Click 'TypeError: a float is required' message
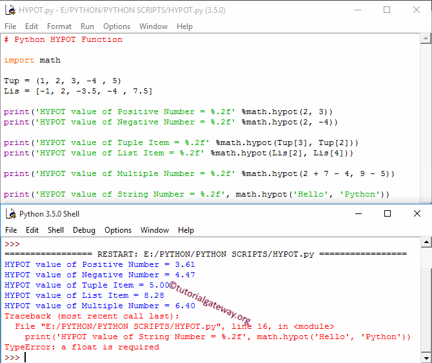The height and width of the screenshot is (363, 432). click(x=82, y=347)
